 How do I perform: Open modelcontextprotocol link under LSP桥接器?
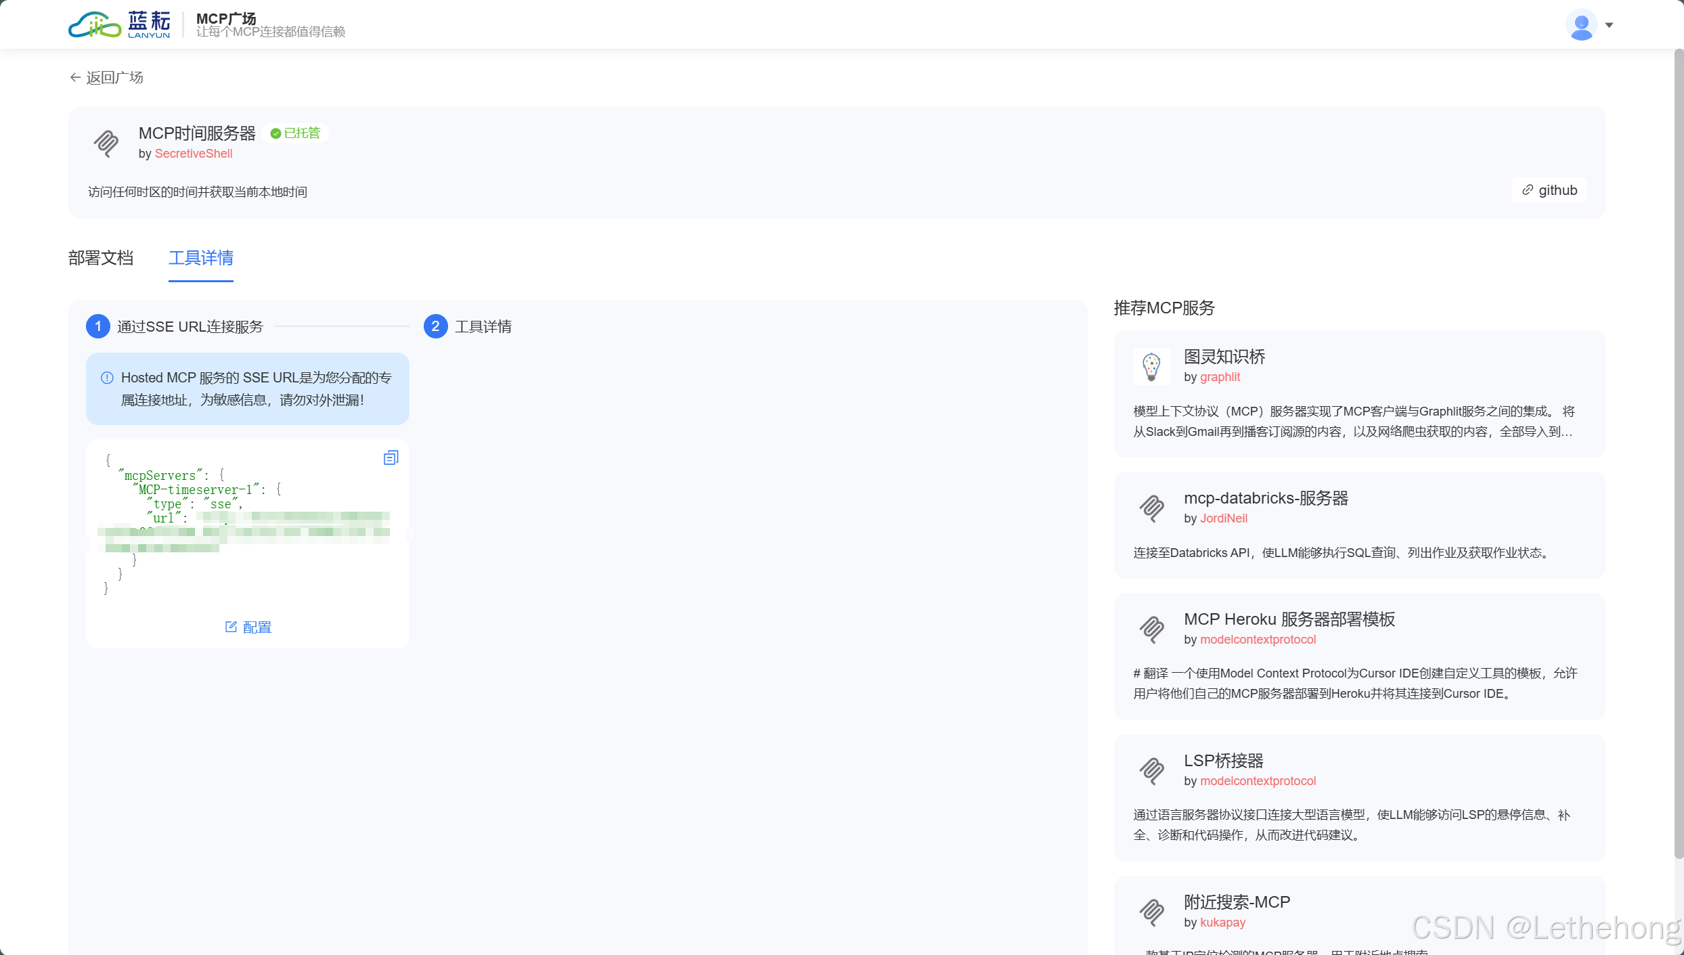(x=1258, y=781)
